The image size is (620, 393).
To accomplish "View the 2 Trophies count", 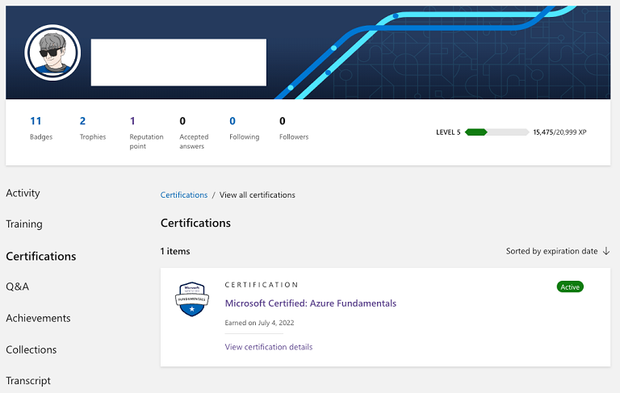I will (82, 121).
